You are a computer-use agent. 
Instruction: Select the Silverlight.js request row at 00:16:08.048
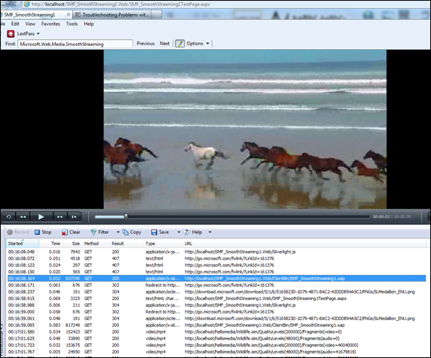point(216,252)
